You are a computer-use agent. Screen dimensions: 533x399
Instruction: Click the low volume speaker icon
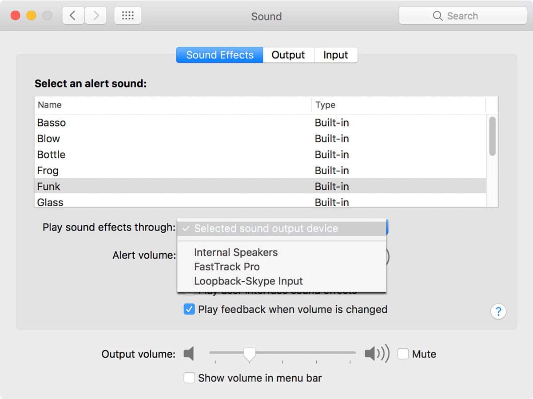188,353
